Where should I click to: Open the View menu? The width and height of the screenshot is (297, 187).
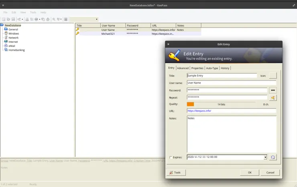pyautogui.click(x=23, y=12)
